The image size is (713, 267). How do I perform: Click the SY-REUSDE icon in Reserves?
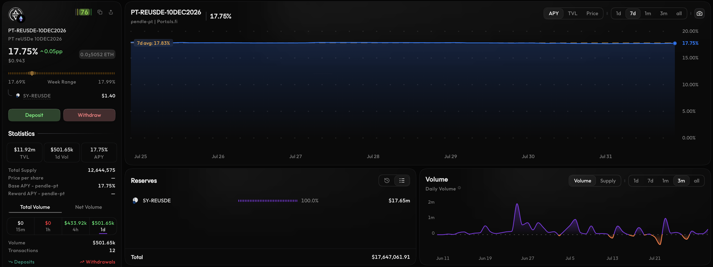pos(135,201)
